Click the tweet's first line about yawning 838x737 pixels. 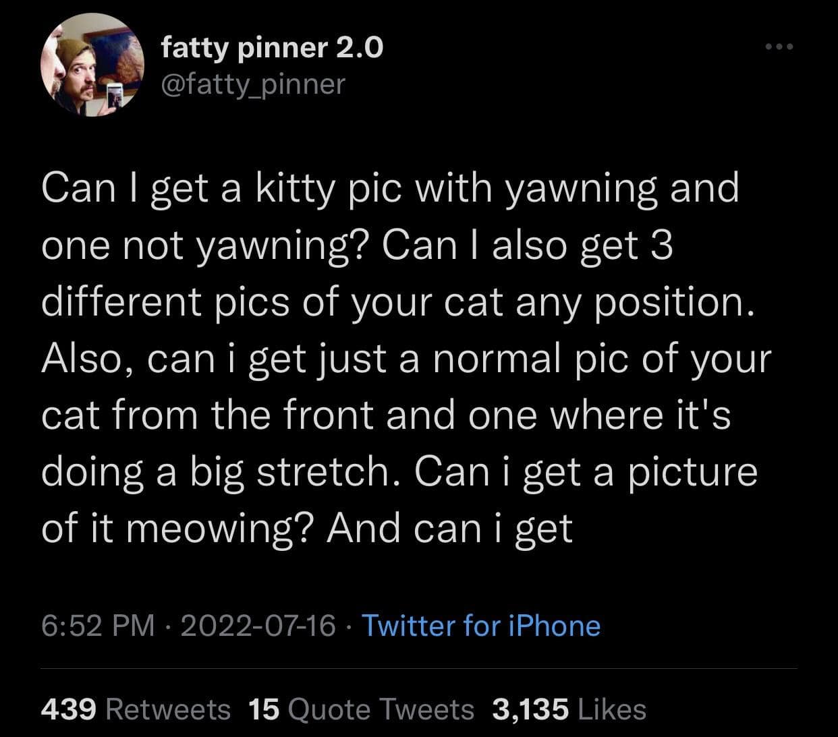point(390,189)
